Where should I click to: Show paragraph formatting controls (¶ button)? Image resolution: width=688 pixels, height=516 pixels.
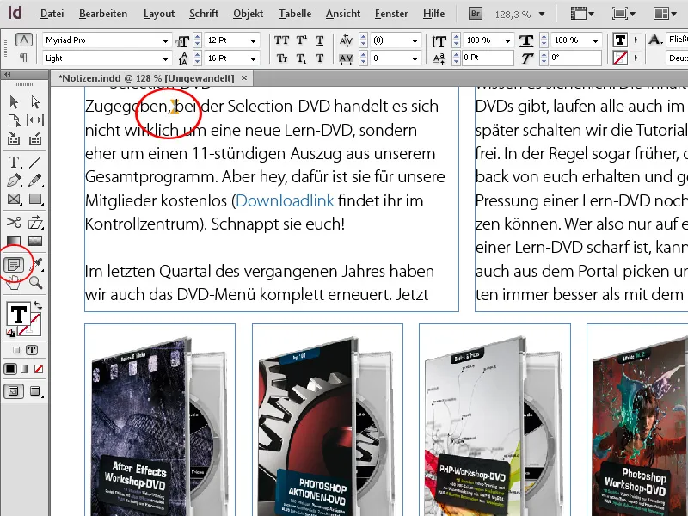pyautogui.click(x=24, y=58)
